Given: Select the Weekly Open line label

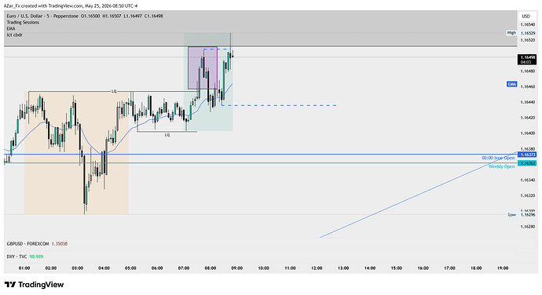Looking at the screenshot, I should (x=502, y=166).
